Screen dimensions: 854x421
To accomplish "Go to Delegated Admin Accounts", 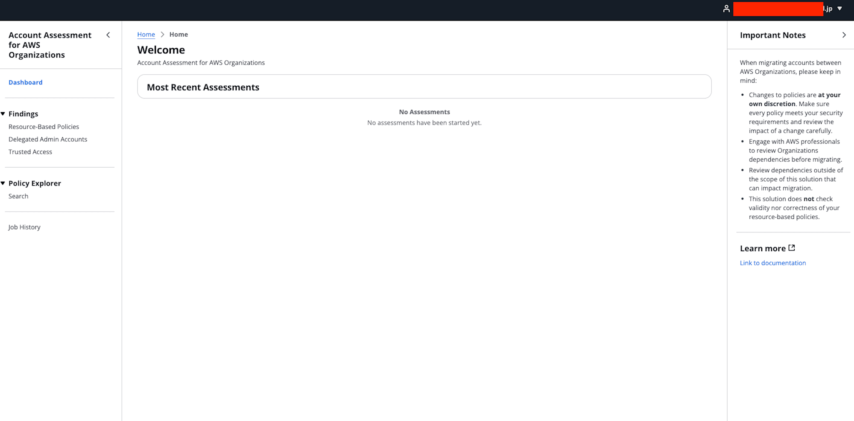I will 48,139.
